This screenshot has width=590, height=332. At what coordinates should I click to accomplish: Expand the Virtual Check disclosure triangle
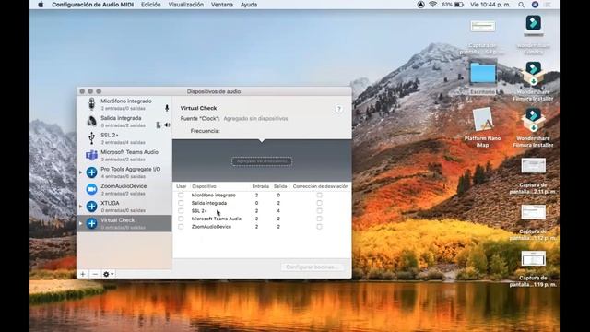pos(80,223)
